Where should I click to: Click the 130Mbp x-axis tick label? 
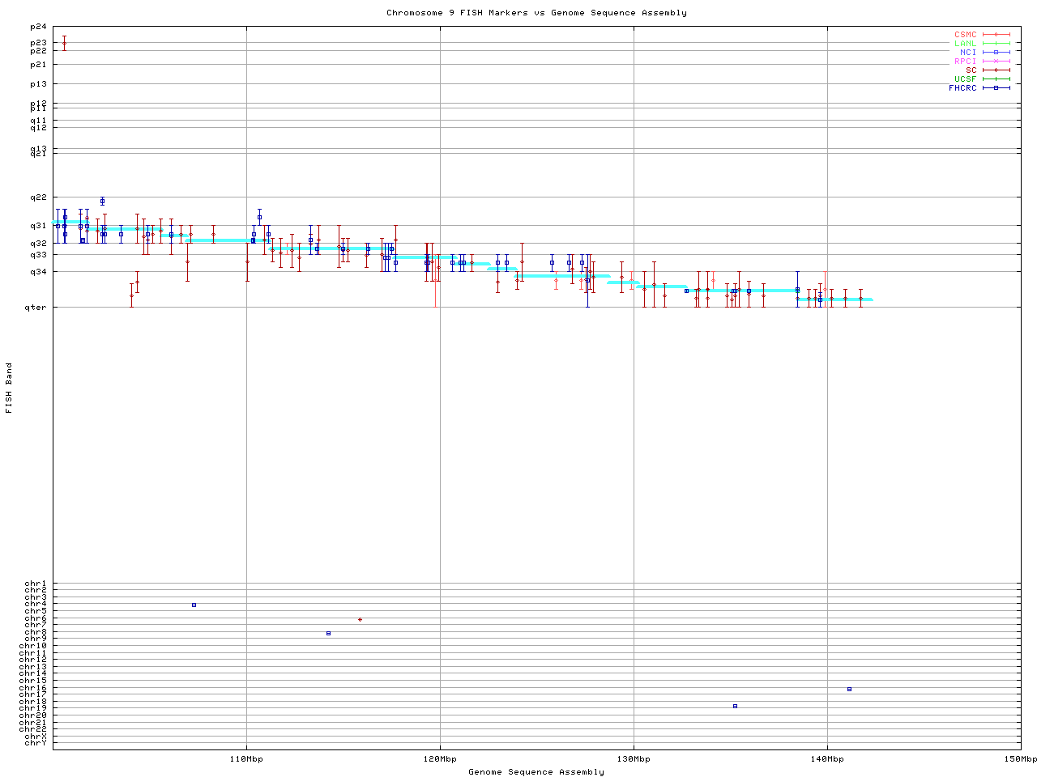tap(634, 759)
